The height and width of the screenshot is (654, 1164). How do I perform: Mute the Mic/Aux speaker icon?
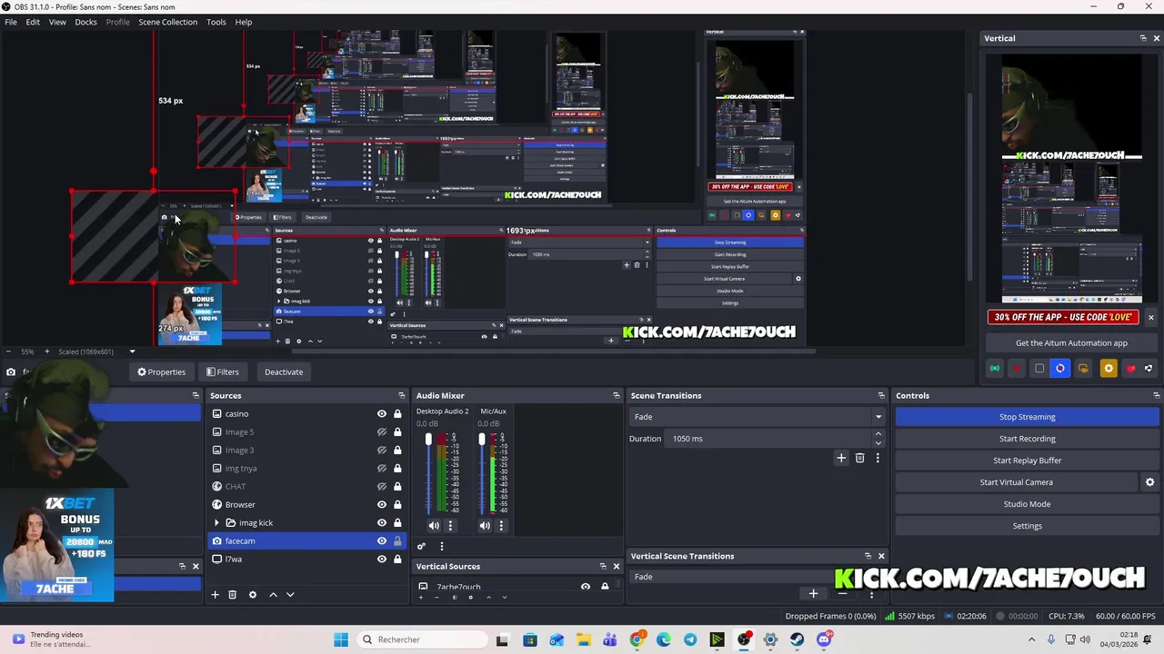point(485,525)
